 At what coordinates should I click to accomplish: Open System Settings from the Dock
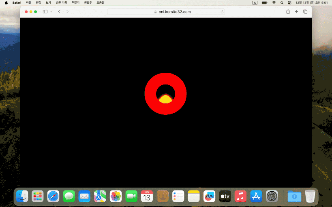(x=272, y=196)
